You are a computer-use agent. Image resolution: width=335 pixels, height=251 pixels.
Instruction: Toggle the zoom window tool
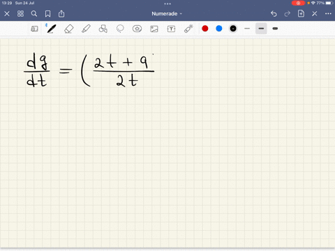(34, 29)
